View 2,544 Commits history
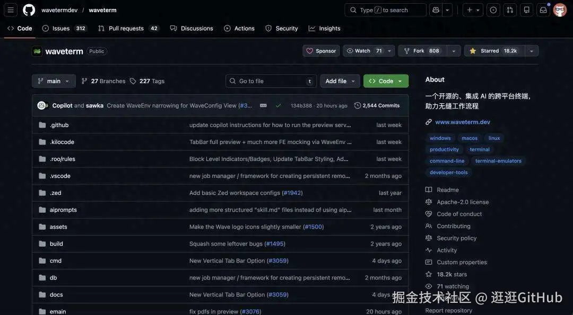The image size is (573, 315). coord(377,105)
